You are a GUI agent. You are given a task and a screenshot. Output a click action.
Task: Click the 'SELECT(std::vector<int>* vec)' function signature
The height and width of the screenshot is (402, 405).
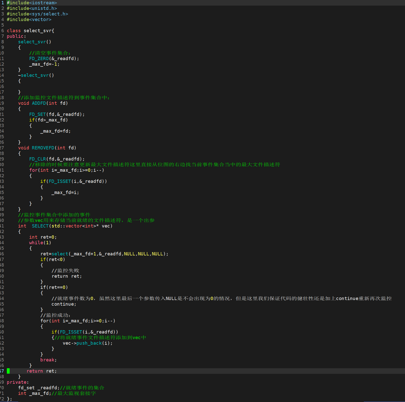click(x=72, y=226)
